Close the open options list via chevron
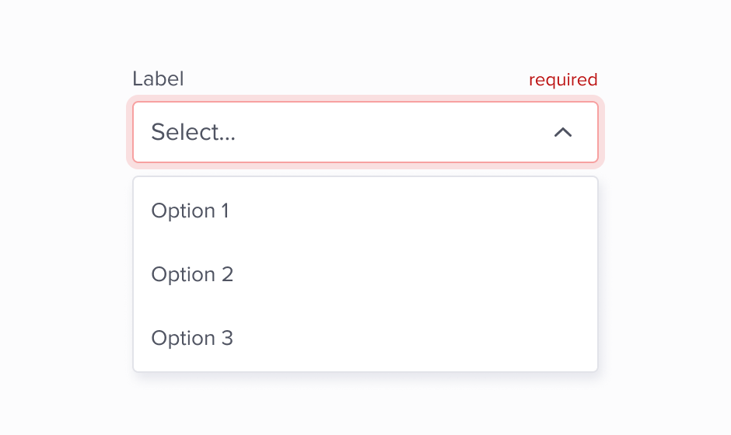The height and width of the screenshot is (435, 731). pos(563,133)
